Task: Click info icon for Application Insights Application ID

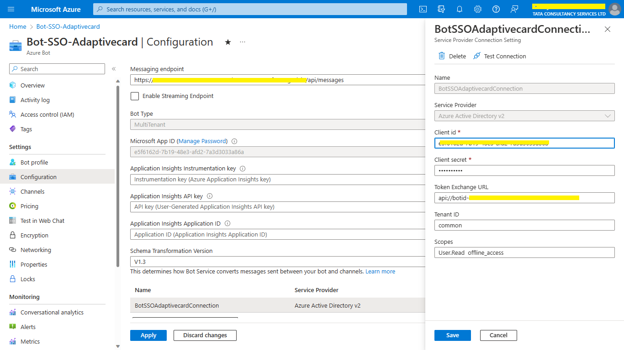Action: point(227,223)
